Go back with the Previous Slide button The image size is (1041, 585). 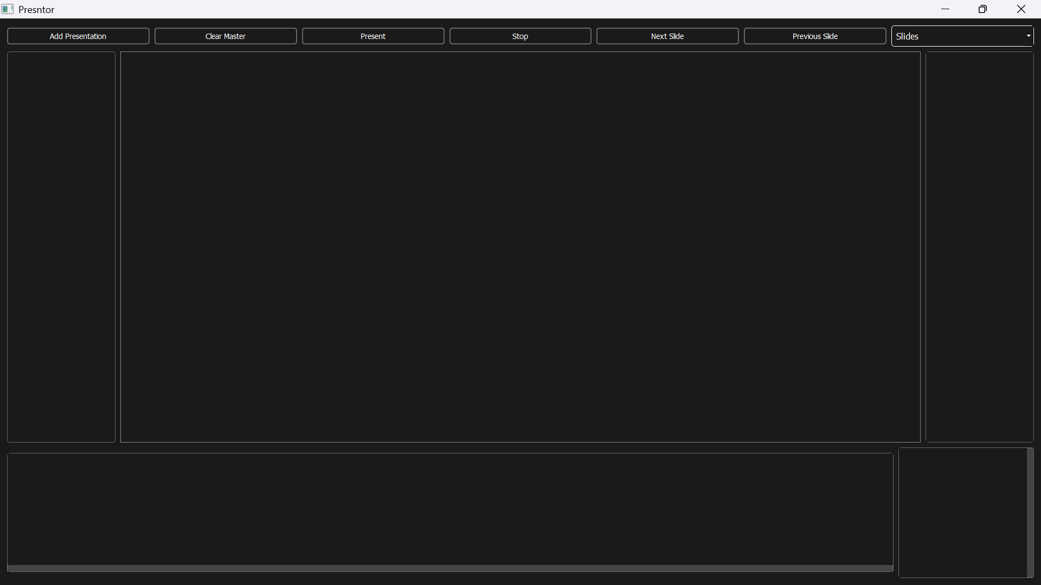coord(815,36)
